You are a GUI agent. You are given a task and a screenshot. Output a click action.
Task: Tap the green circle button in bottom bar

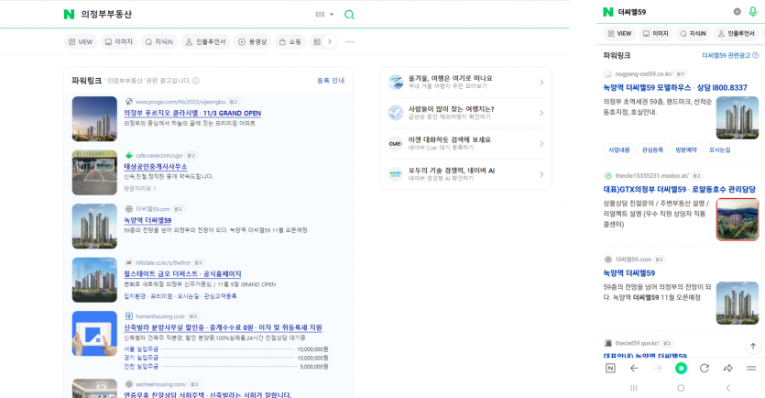click(x=680, y=368)
